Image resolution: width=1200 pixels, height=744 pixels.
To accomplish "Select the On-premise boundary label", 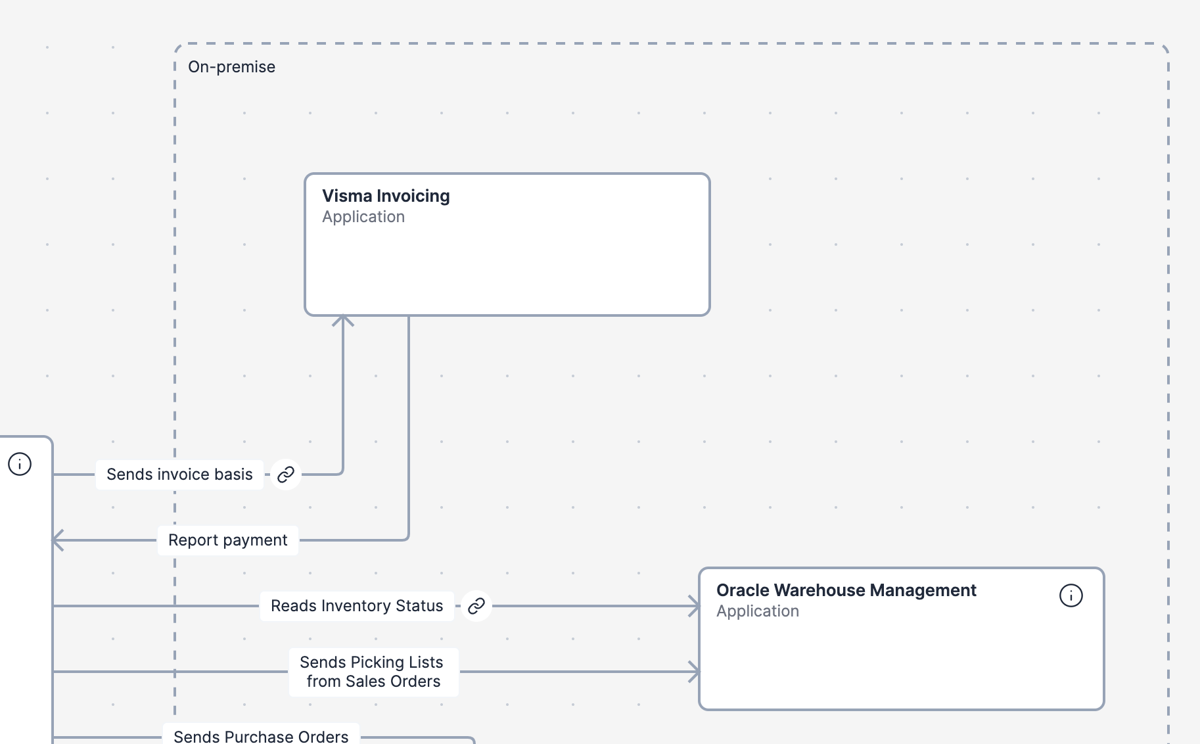I will coord(233,66).
